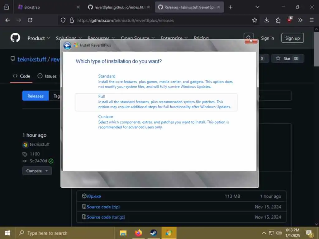
Task: Close the Bloxstrap browser tab
Action: [x=78, y=7]
